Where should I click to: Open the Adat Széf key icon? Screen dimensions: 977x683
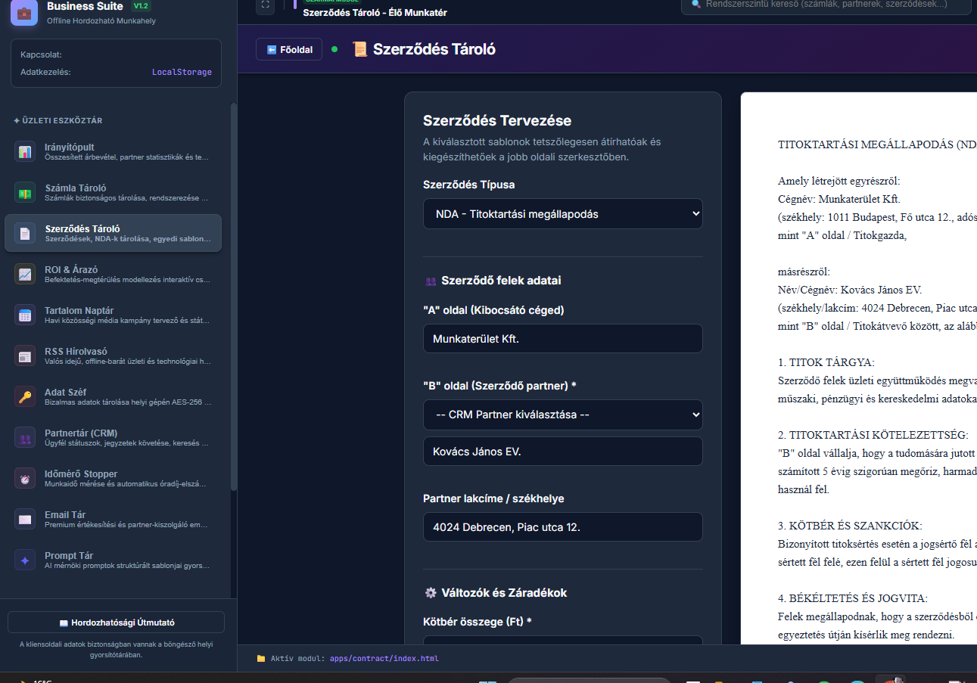pyautogui.click(x=25, y=396)
